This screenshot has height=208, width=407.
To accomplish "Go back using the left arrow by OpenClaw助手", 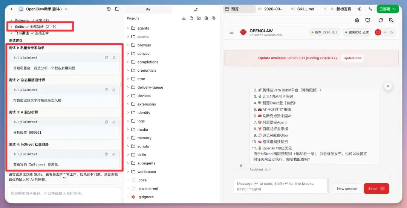I will pyautogui.click(x=11, y=9).
